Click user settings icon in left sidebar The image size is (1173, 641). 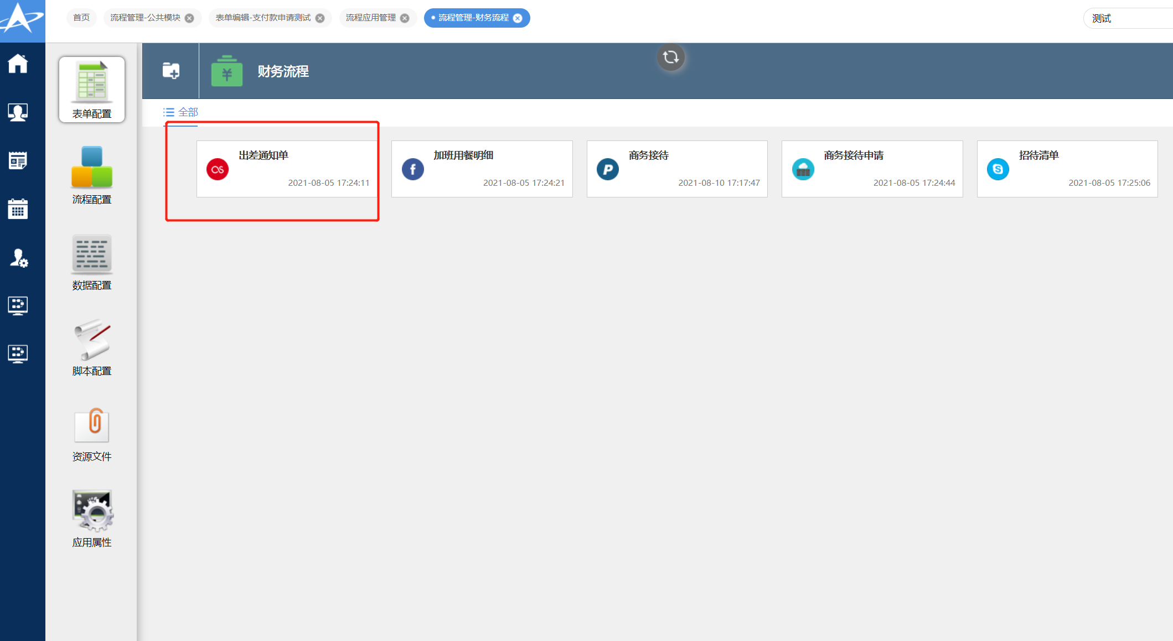point(18,258)
